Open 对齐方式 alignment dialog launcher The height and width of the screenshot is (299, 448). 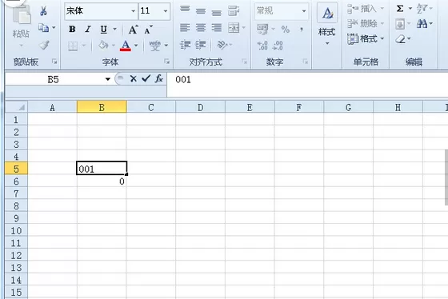(x=244, y=62)
